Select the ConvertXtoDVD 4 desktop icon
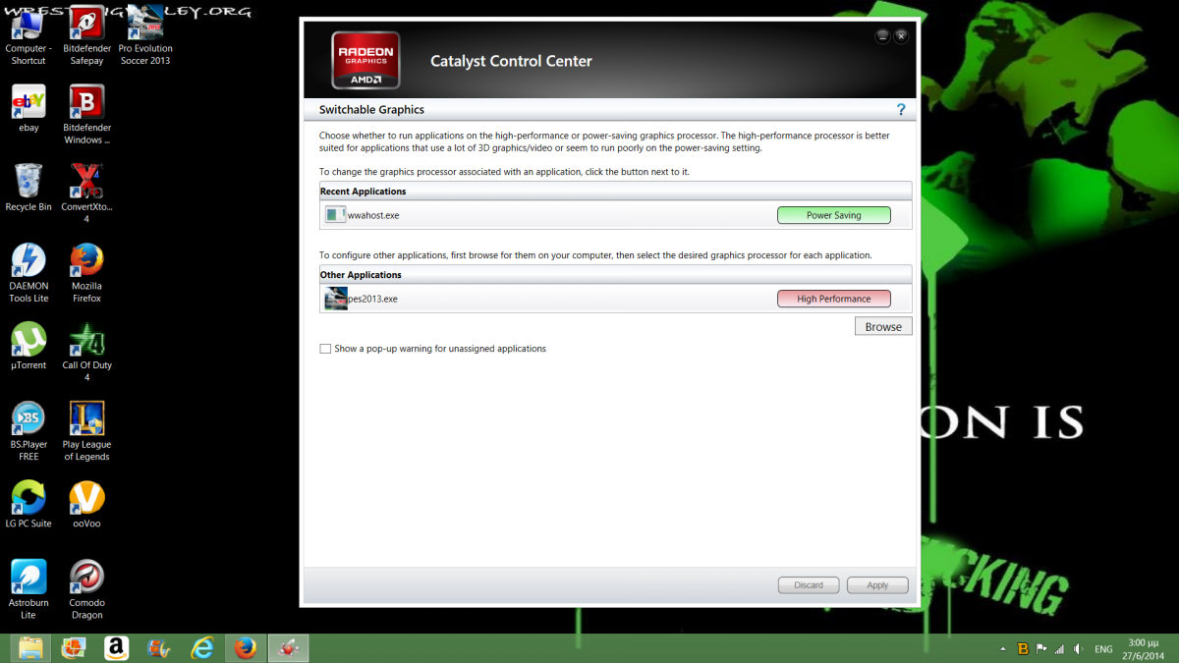 coord(86,193)
